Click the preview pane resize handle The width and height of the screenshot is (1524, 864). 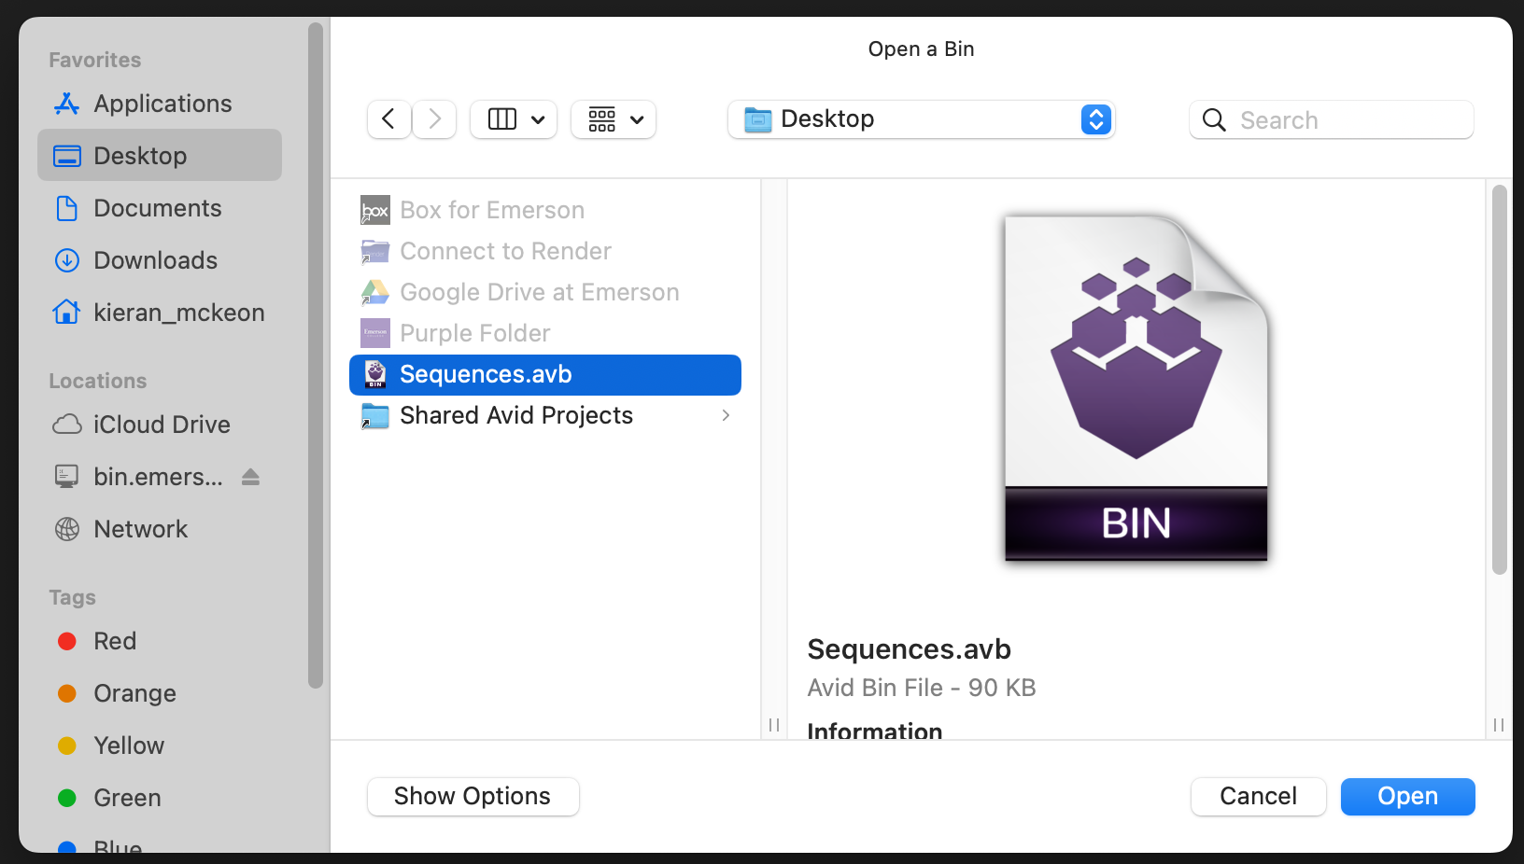pos(1499,725)
